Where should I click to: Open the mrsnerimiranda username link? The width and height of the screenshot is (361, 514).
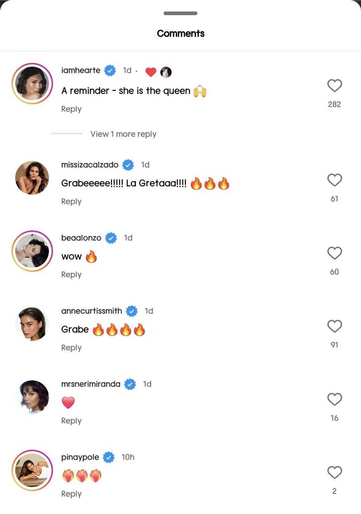(91, 384)
